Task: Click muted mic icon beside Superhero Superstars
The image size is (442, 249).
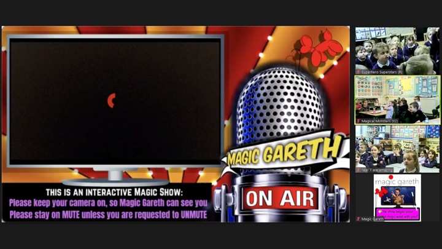Action: click(359, 72)
